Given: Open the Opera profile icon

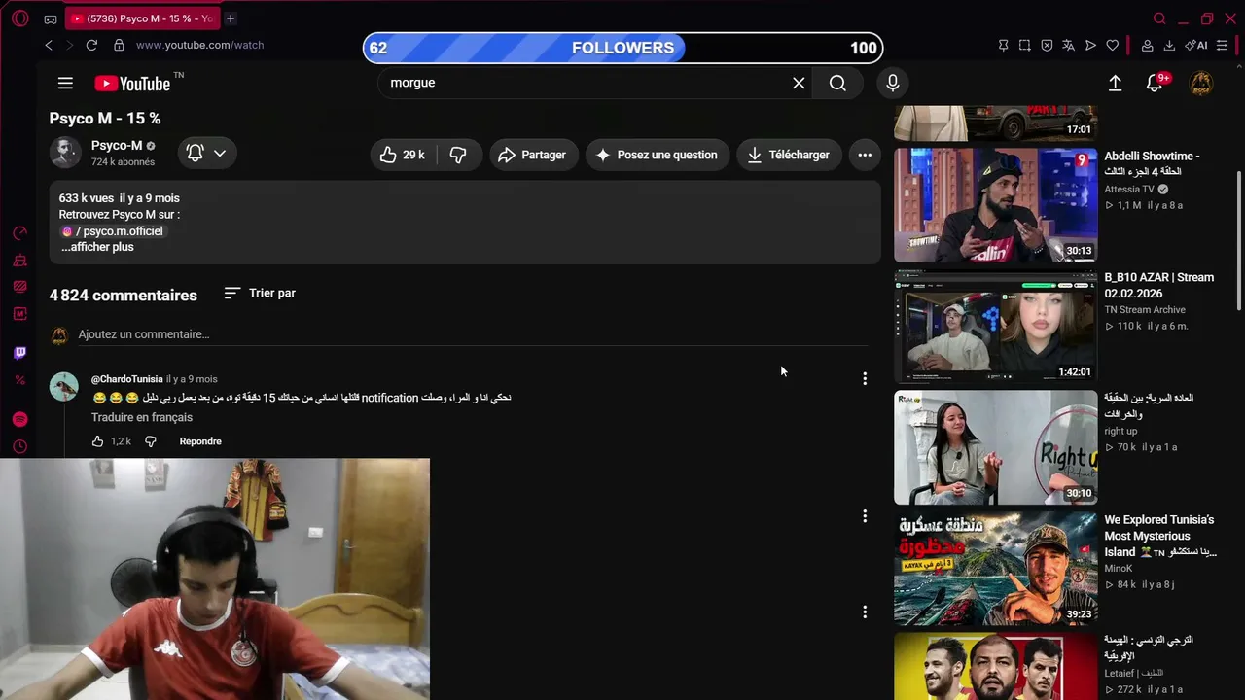Looking at the screenshot, I should [x=1148, y=45].
